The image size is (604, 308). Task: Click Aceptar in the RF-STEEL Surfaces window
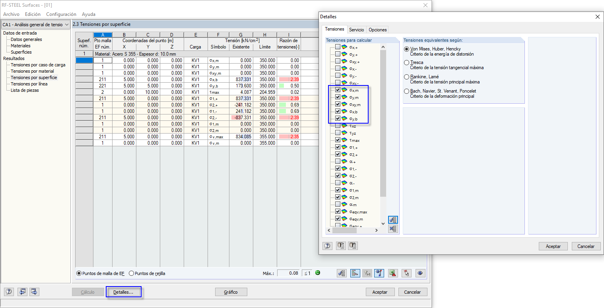coord(380,292)
